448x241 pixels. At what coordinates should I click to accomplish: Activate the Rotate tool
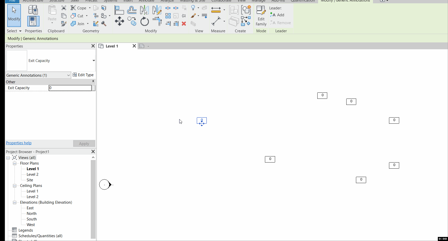[x=144, y=21]
